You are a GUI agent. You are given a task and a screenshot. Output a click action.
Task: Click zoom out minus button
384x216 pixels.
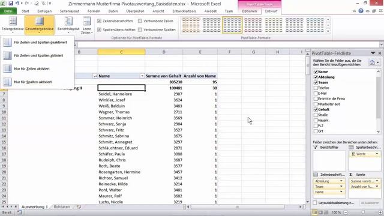pos(346,212)
